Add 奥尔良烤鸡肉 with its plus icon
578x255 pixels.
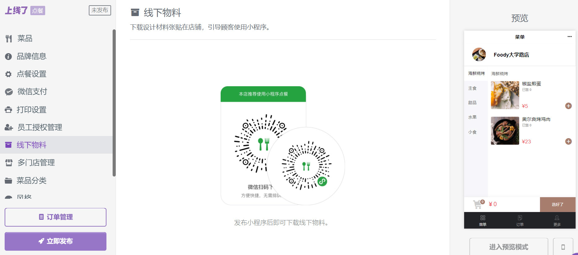pos(568,142)
